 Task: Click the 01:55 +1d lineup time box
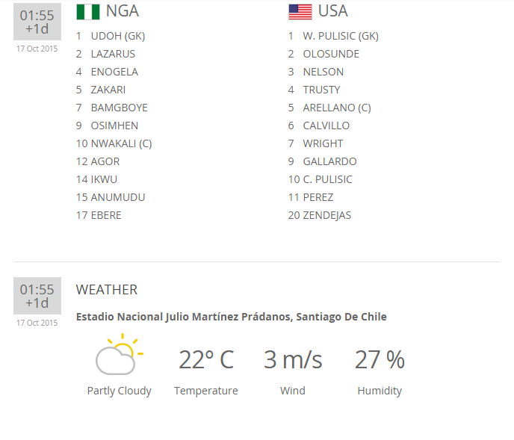point(37,22)
